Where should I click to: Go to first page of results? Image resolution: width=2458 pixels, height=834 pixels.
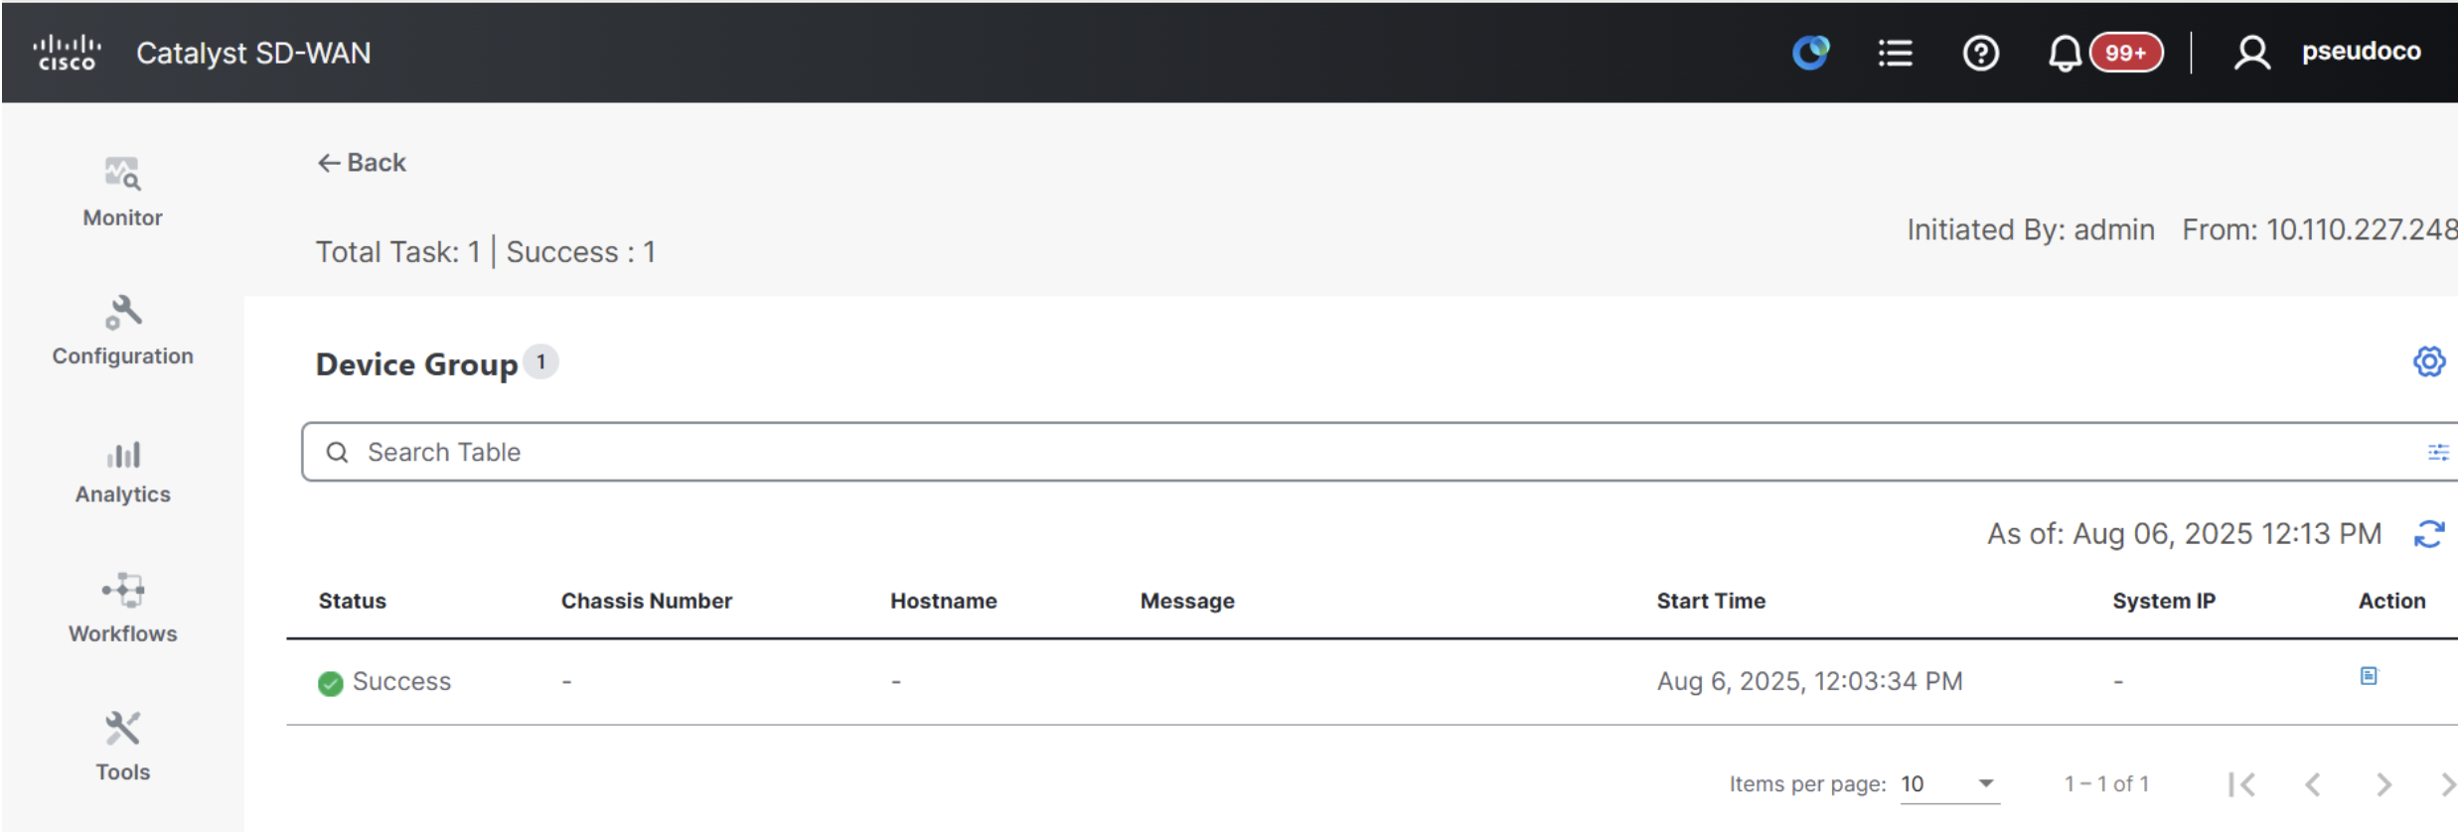coord(2241,784)
